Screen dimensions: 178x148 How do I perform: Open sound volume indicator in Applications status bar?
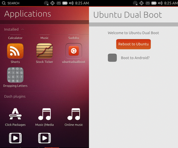71,3
